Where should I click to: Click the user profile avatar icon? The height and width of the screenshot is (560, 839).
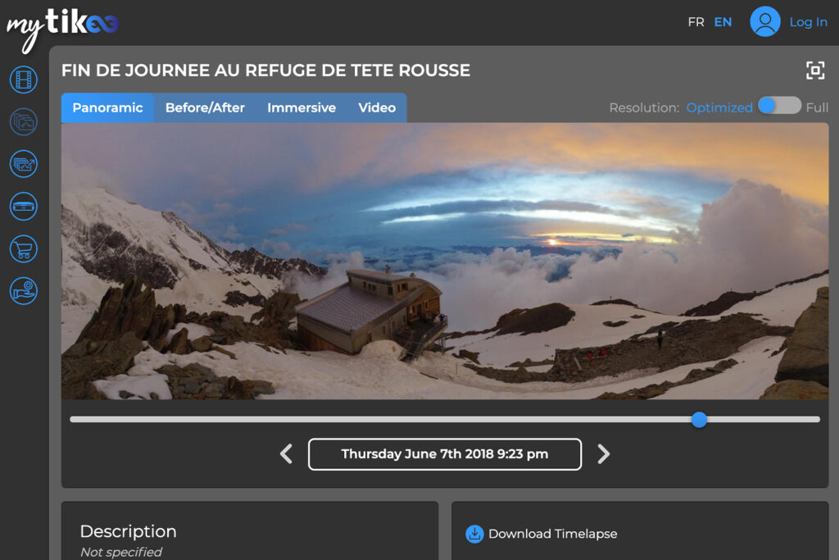765,21
